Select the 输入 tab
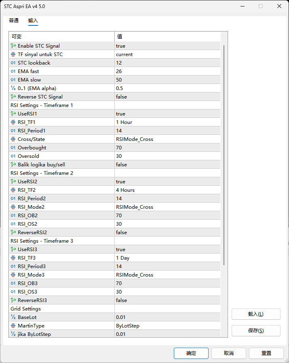This screenshot has width=289, height=363. click(x=33, y=21)
